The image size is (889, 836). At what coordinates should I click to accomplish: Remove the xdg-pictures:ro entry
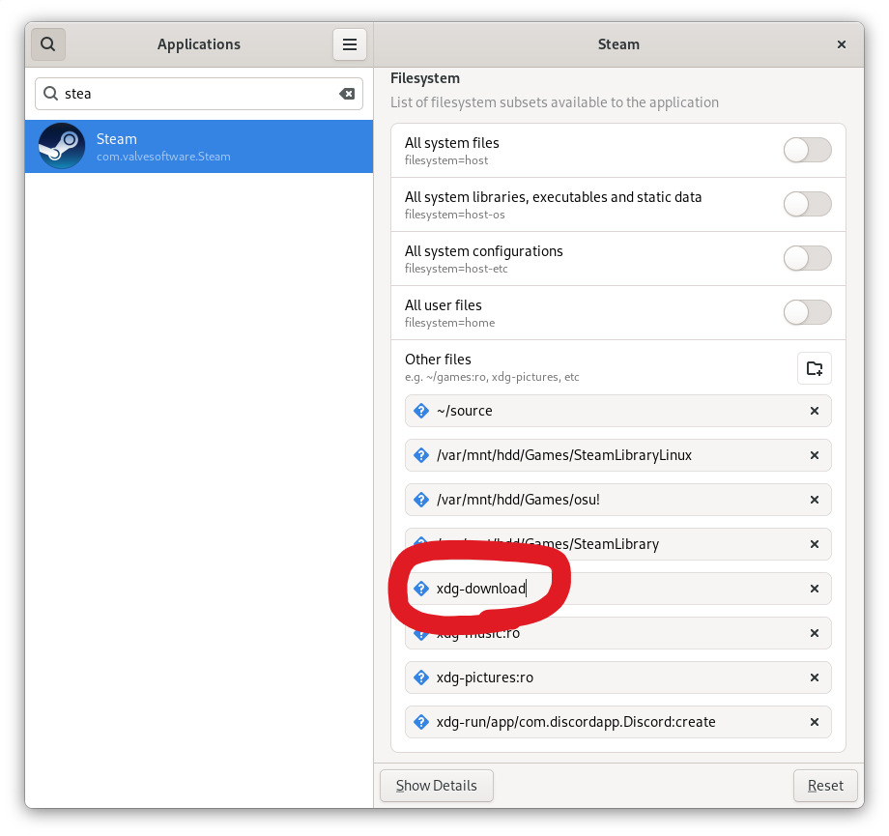coord(815,677)
